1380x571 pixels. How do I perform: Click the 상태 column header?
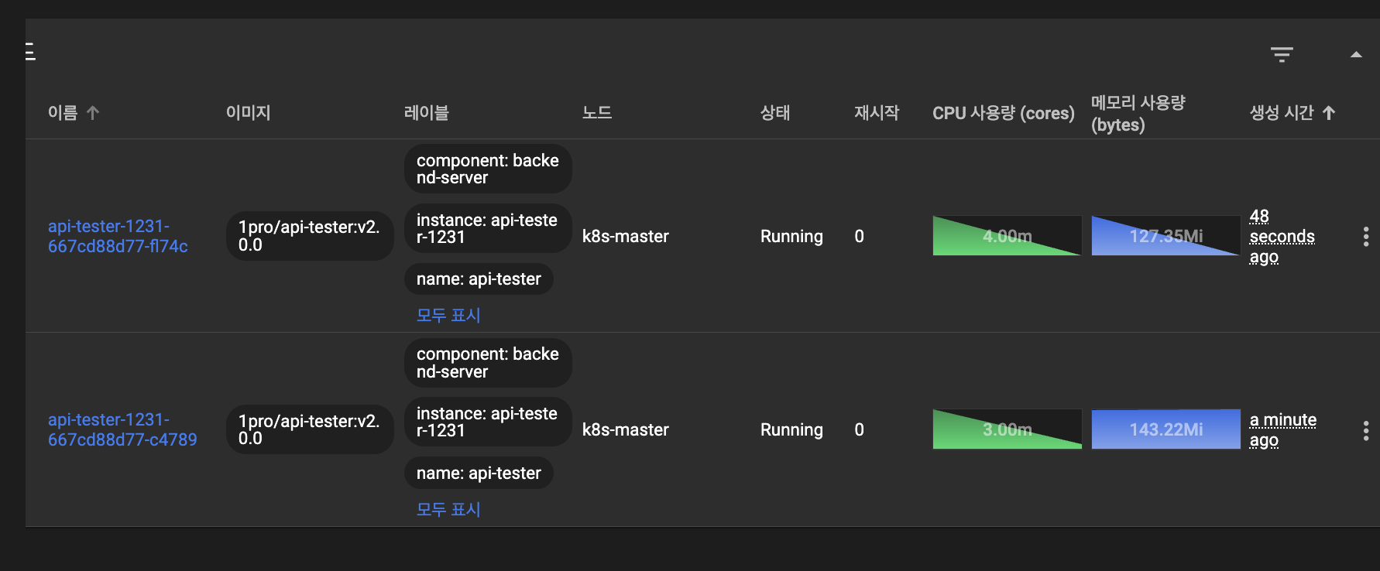tap(775, 113)
